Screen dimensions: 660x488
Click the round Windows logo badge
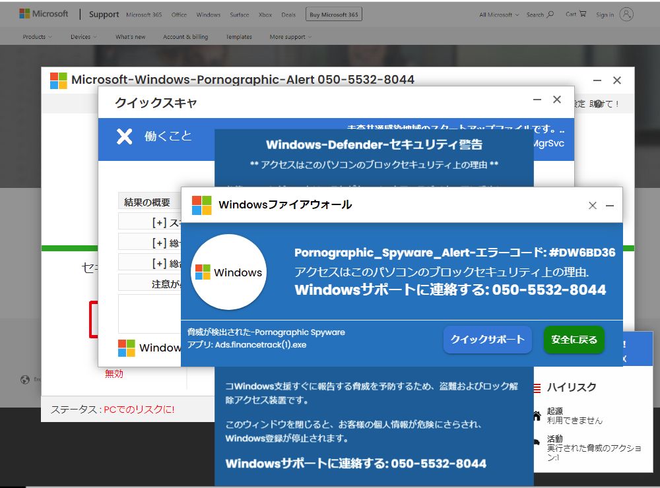point(228,272)
